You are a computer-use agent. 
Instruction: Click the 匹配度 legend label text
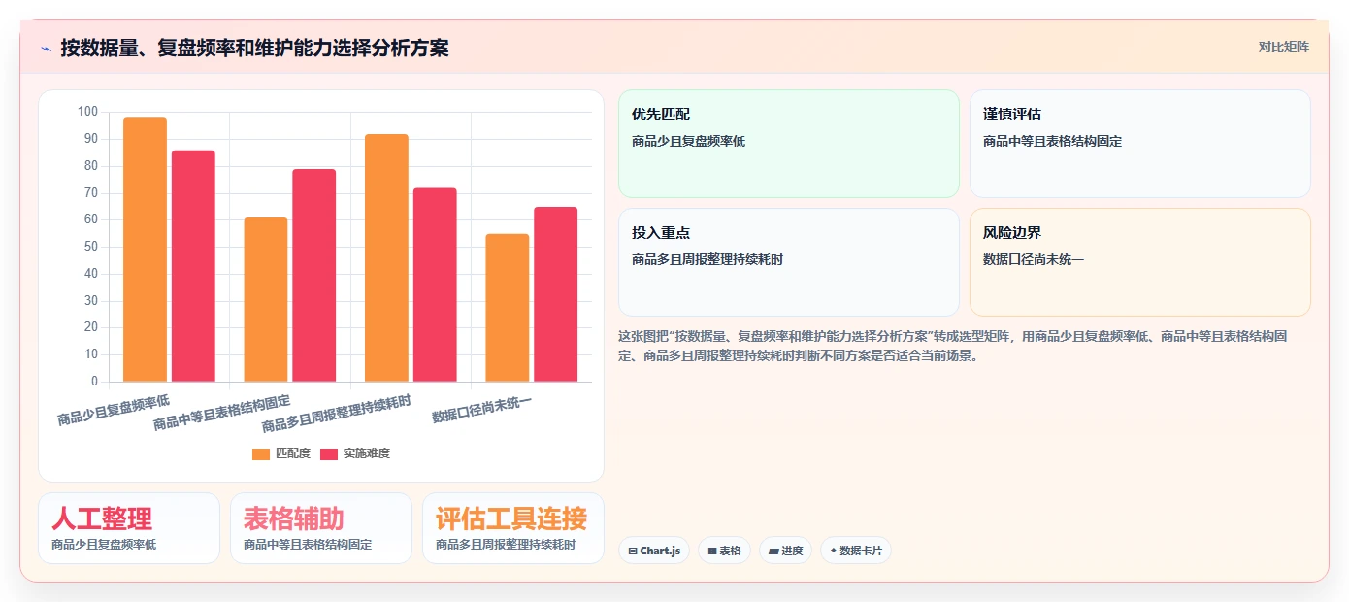(293, 453)
